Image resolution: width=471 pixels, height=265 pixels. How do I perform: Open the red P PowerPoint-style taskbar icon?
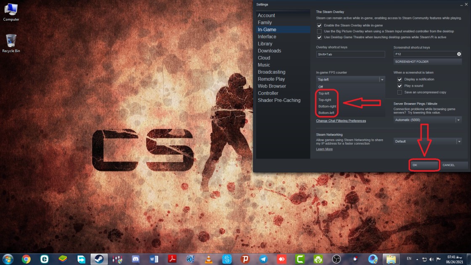pyautogui.click(x=245, y=259)
